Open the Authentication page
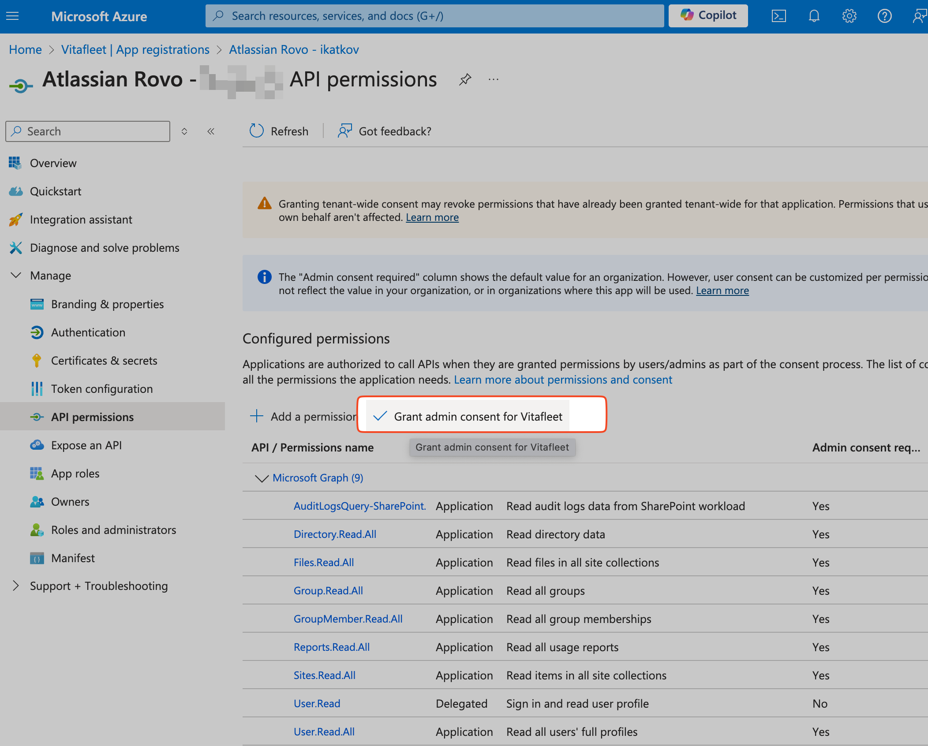Screen dimensions: 928x746 pyautogui.click(x=88, y=332)
